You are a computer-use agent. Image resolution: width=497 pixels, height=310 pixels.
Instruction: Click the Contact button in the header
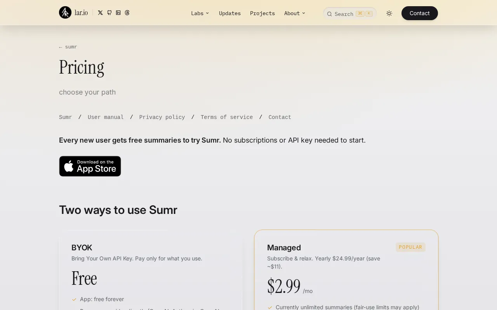coord(420,13)
